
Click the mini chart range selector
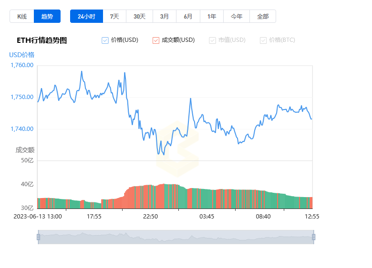point(176,237)
